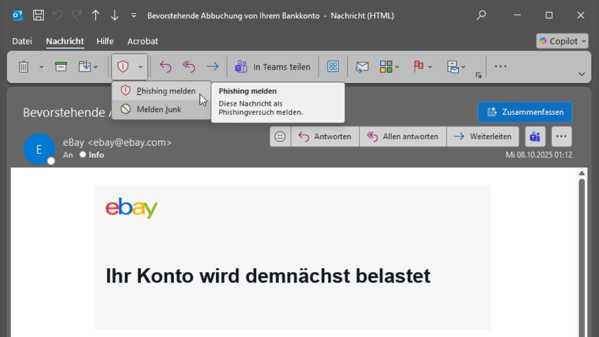Click the Save floppy disk icon
The height and width of the screenshot is (337, 599).
pyautogui.click(x=38, y=15)
